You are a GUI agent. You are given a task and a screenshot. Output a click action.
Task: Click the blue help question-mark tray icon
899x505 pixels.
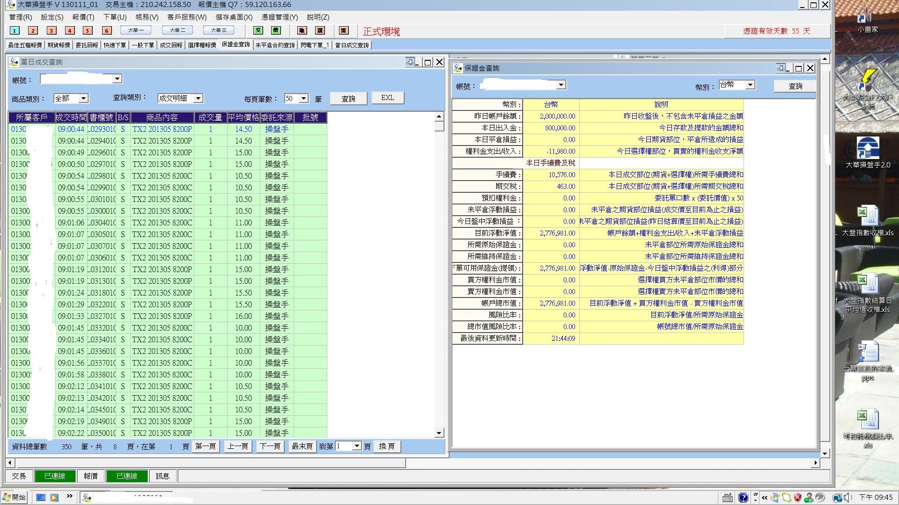coord(743,498)
